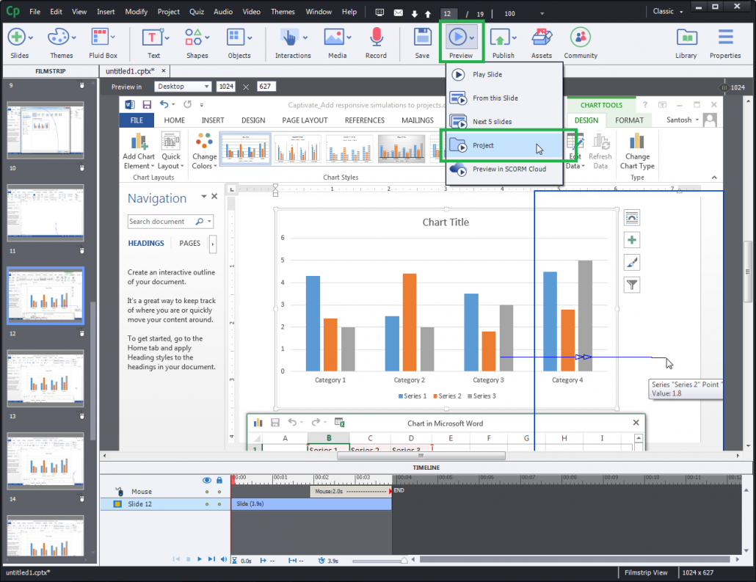Open the Assets panel
The image size is (756, 582).
click(x=541, y=37)
